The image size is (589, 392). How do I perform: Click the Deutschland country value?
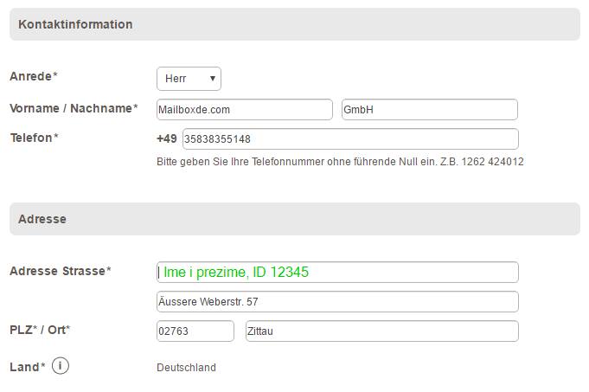tap(186, 368)
